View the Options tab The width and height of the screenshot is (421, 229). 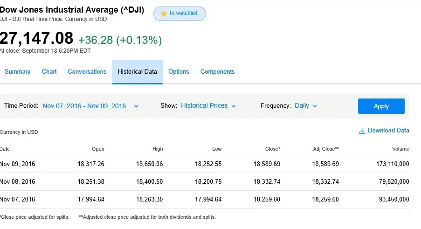(179, 72)
